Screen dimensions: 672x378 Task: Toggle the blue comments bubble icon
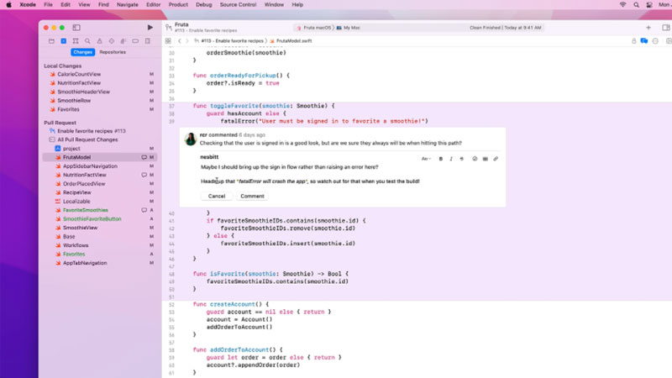643,41
